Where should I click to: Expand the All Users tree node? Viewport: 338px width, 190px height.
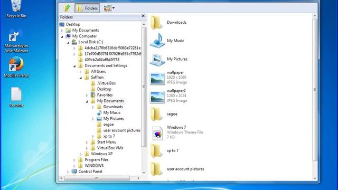click(x=81, y=72)
